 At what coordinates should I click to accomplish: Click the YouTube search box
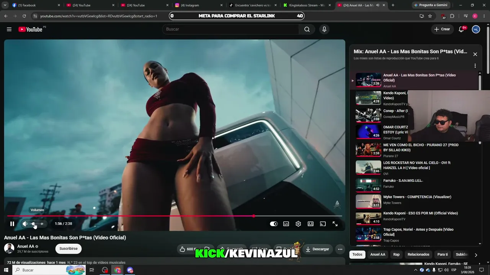click(230, 29)
